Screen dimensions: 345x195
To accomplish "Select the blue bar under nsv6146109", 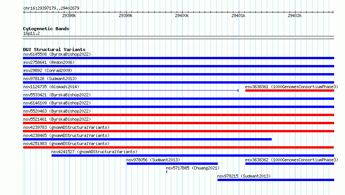I will (x=178, y=107).
